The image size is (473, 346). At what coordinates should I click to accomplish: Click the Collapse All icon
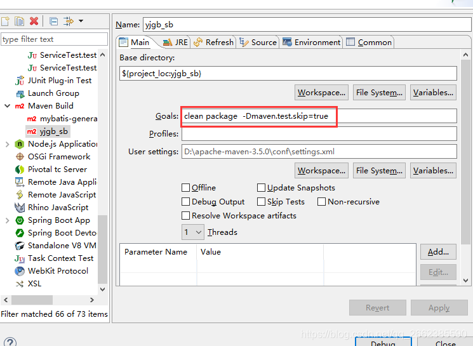[54, 22]
